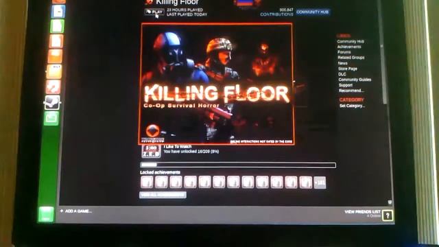Open the green icon below Steam in launcher
The width and height of the screenshot is (439, 247).
tap(51, 118)
